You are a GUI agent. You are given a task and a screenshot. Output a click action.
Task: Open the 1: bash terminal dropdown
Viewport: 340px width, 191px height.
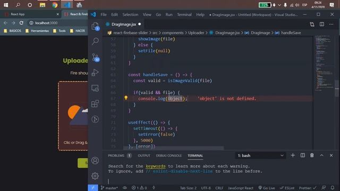(x=260, y=155)
